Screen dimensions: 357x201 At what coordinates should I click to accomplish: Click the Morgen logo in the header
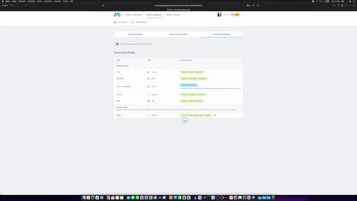118,15
